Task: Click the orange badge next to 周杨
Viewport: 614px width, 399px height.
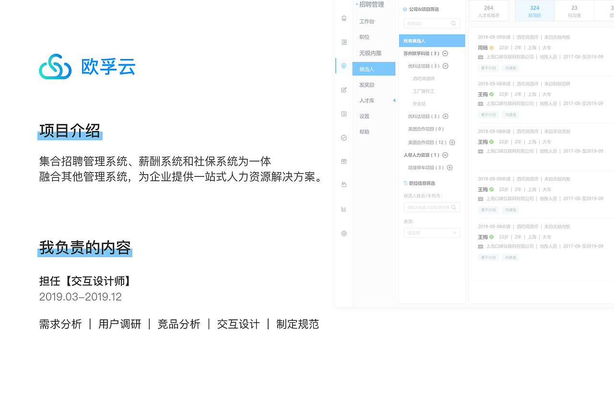Action: coord(492,47)
